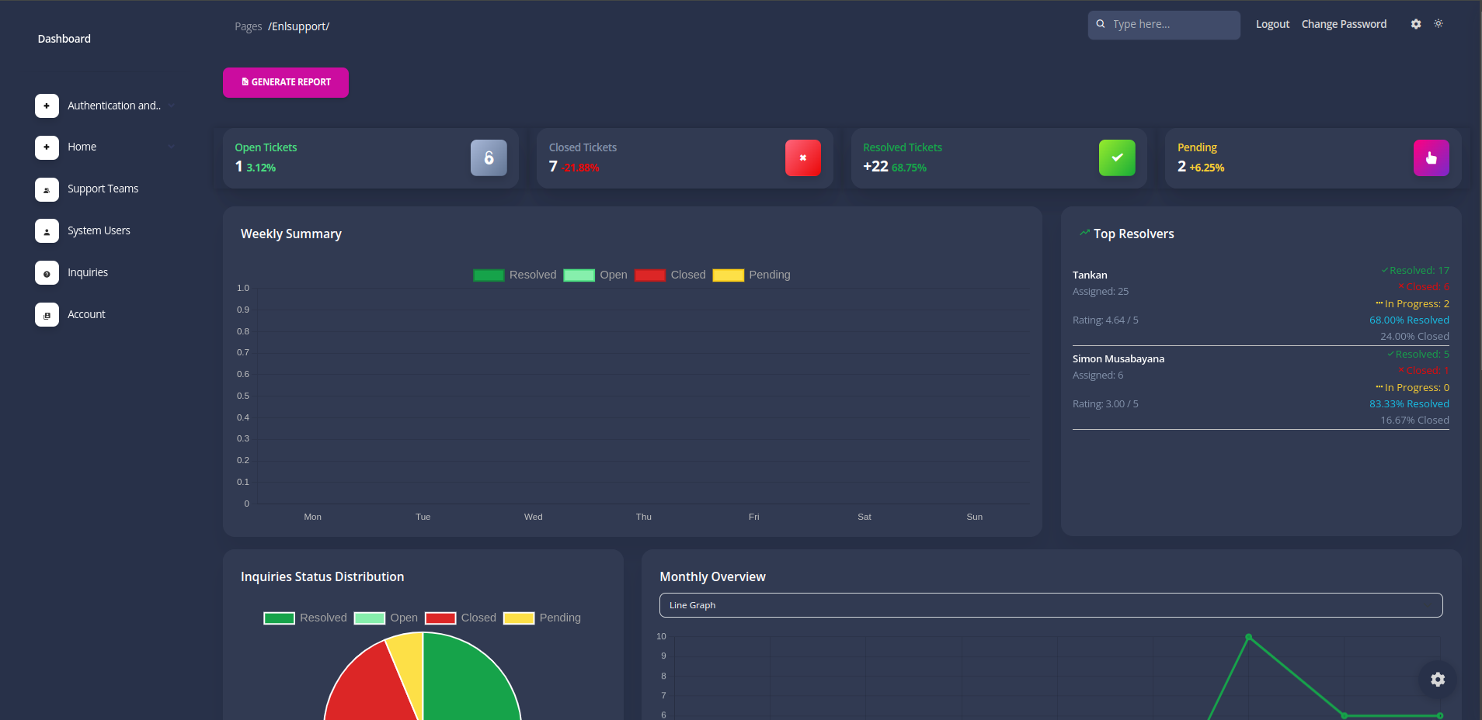Click the Pending pink hand pointer icon
Viewport: 1482px width, 720px height.
click(1431, 158)
